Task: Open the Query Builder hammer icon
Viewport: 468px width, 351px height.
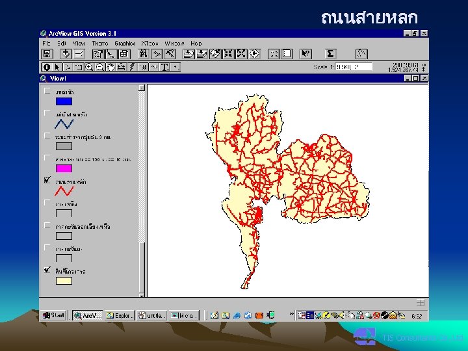Action: [x=170, y=54]
